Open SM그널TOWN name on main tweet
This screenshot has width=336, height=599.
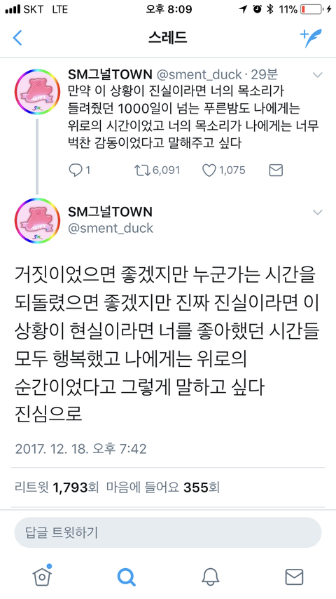(110, 212)
